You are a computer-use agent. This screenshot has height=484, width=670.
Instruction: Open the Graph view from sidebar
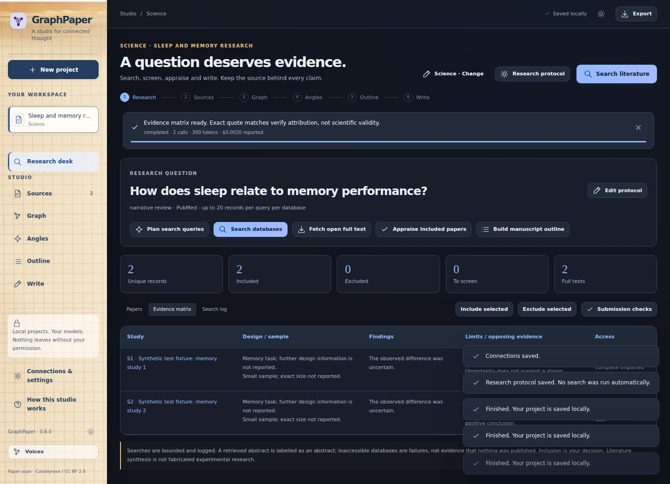point(53,216)
